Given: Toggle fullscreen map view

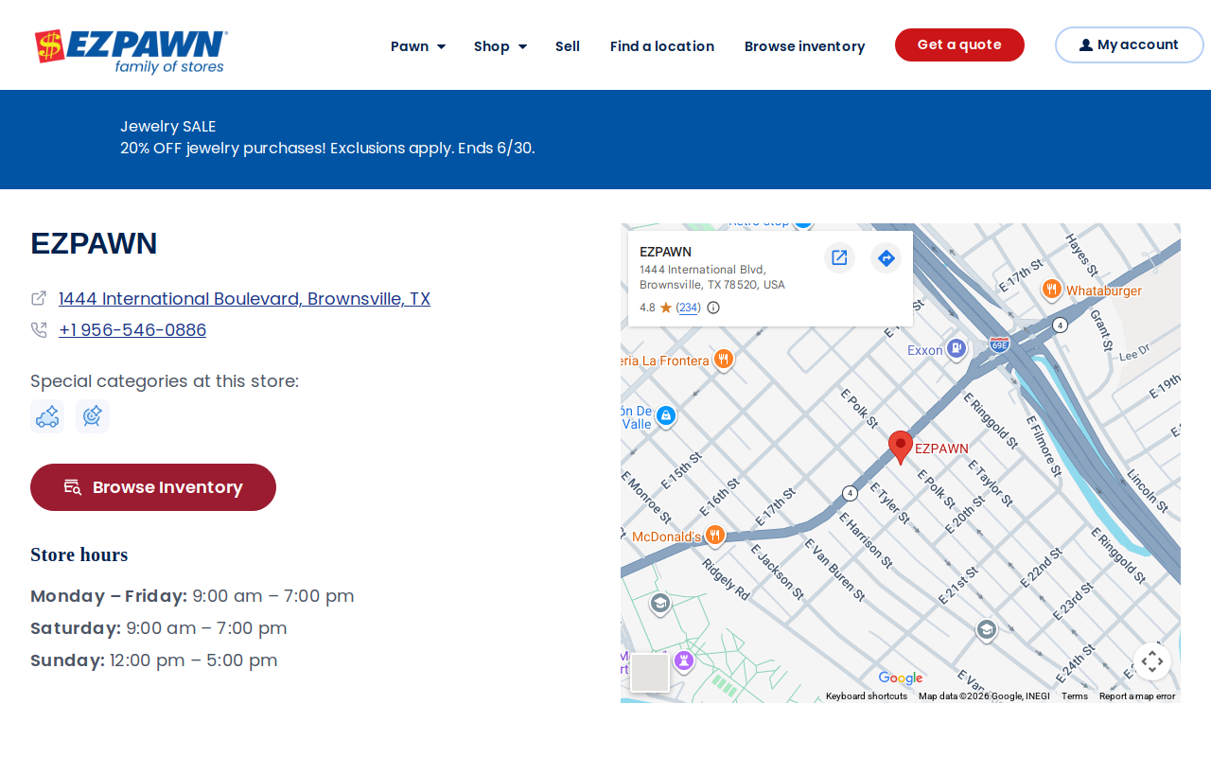Looking at the screenshot, I should (x=1151, y=661).
